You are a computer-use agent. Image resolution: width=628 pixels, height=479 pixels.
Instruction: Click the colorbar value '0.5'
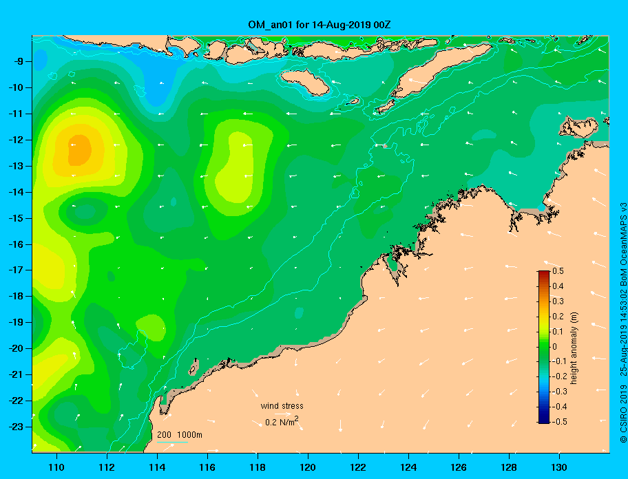coord(558,271)
